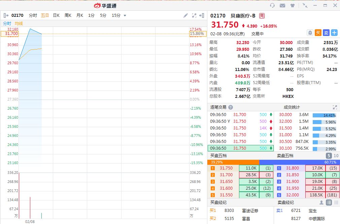The image size is (340, 224).
Task: Switch order book to 5 levels
Action: pos(329,156)
